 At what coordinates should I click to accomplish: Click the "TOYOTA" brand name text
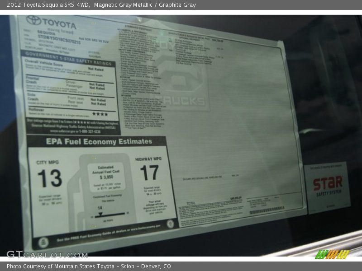coord(59,23)
